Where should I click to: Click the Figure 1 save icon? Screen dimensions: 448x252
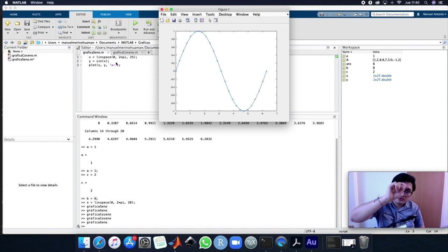(x=174, y=21)
